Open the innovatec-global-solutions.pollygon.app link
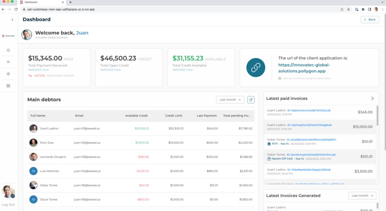 [304, 68]
